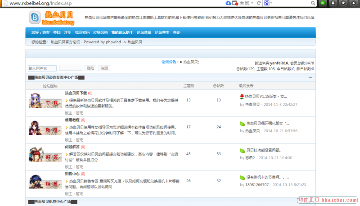Screen dimensions: 360x206
Task: Open the 问题解答 board link
Action: (72, 147)
